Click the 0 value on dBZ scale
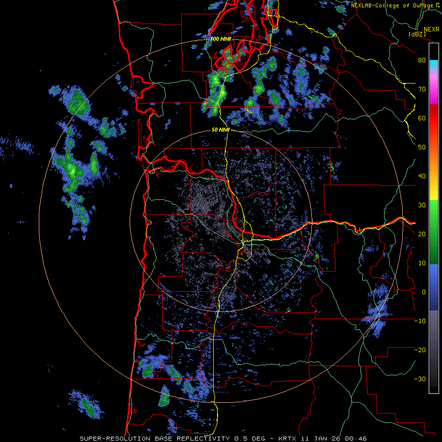The width and height of the screenshot is (442, 442). tap(424, 292)
